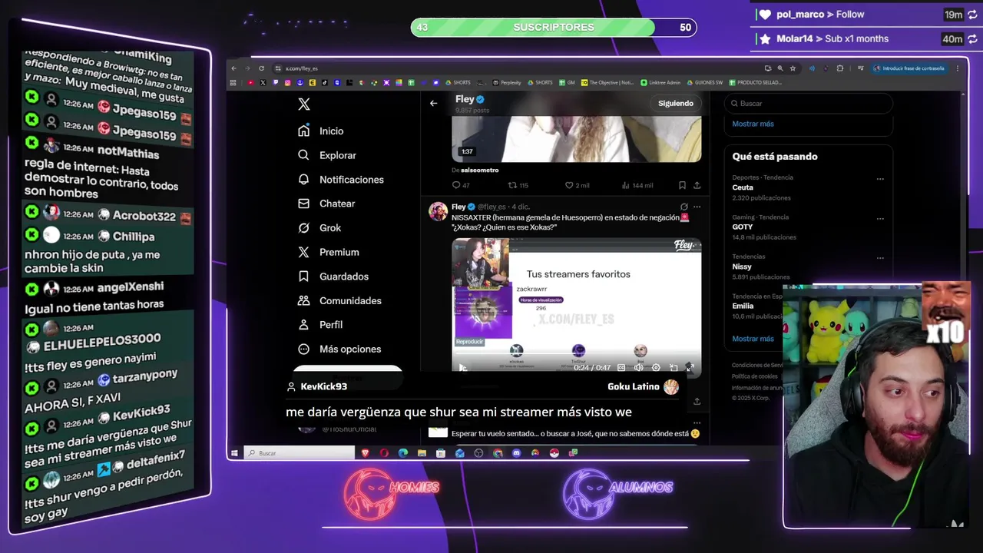Open Opera browser from taskbar
This screenshot has height=553, width=983.
(x=385, y=453)
